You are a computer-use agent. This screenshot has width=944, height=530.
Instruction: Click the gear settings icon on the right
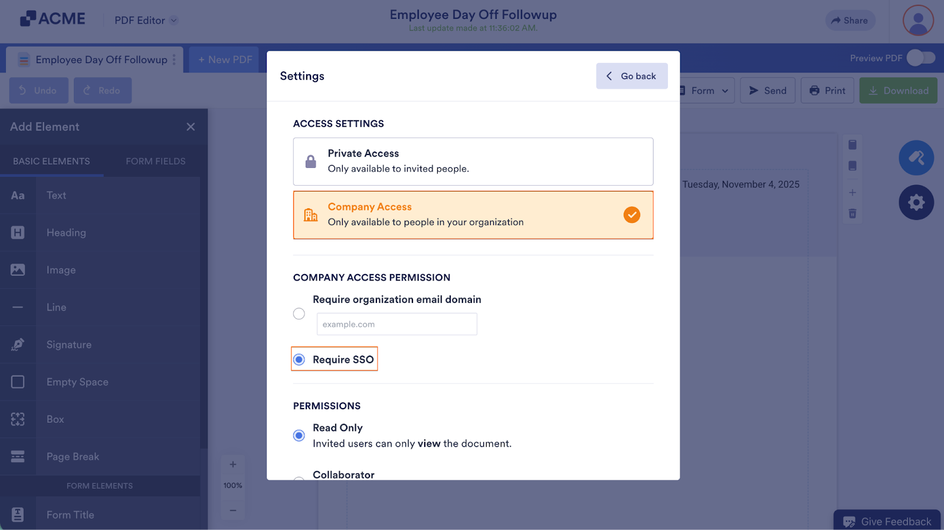916,203
